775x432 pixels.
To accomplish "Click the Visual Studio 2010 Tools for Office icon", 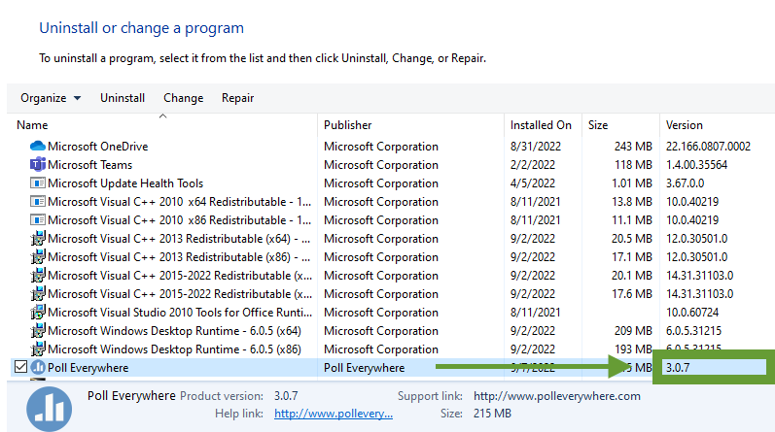I will pyautogui.click(x=38, y=312).
